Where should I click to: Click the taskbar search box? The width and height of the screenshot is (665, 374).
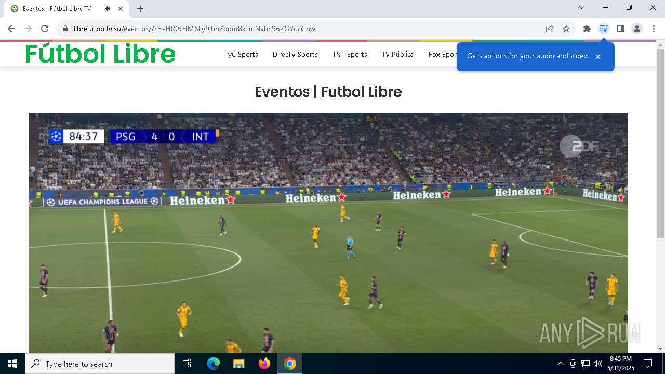100,364
